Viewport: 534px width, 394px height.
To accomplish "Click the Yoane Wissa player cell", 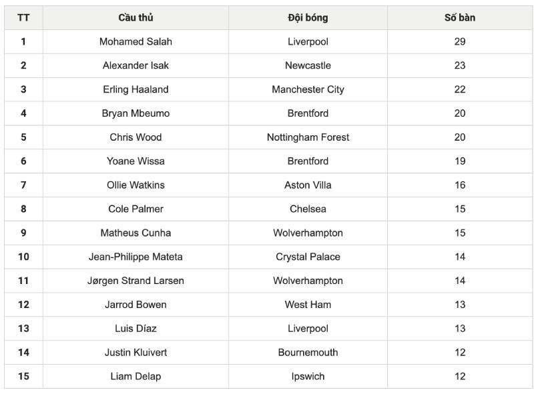I will (136, 161).
